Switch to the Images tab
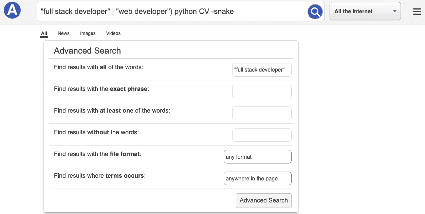 pyautogui.click(x=88, y=33)
